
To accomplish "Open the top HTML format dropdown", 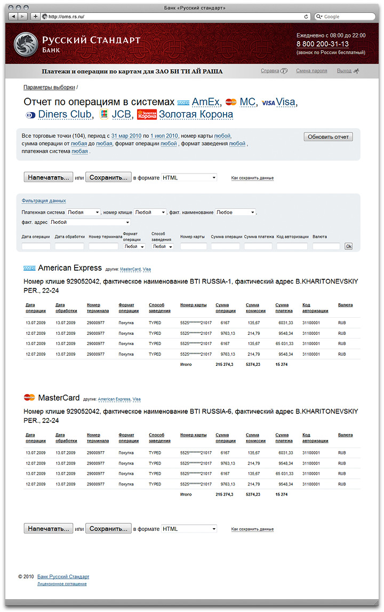I will pos(189,177).
